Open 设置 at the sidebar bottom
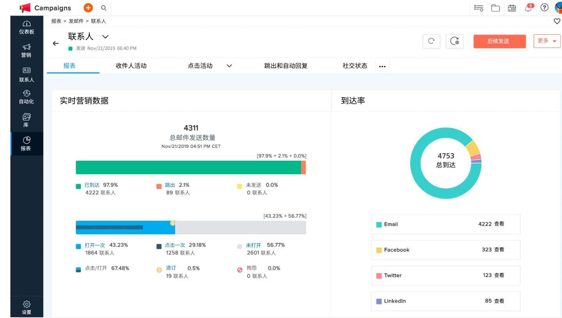Viewport: 562px width, 318px height. click(x=27, y=308)
